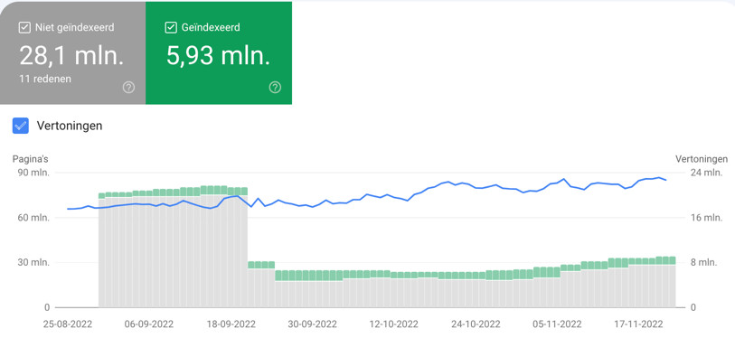The height and width of the screenshot is (338, 735).
Task: Click the Vertoningen label under the cards
Action: [70, 126]
